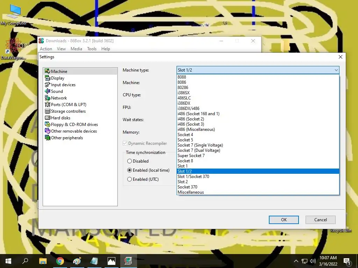Choose 486SLC from the list

point(258,98)
